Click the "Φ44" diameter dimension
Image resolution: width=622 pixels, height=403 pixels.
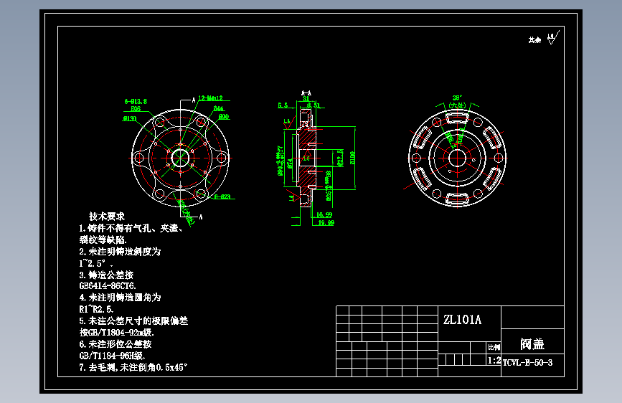pyautogui.click(x=219, y=108)
